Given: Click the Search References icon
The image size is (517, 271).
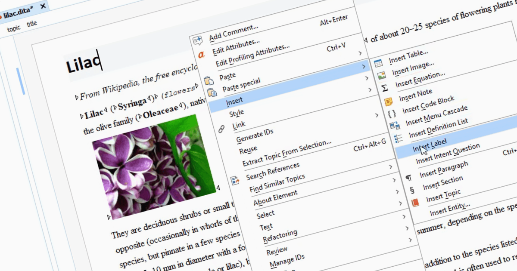Looking at the screenshot, I should coord(235,180).
